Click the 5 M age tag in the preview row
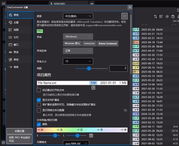 93,83
